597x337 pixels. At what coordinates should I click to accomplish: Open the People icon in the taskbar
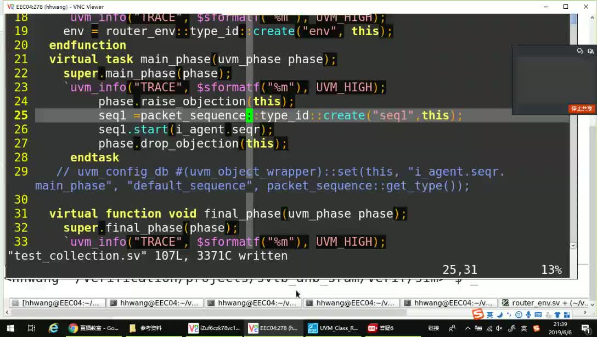tap(452, 328)
